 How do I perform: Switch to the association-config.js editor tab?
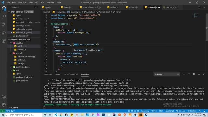[x=92, y=7]
